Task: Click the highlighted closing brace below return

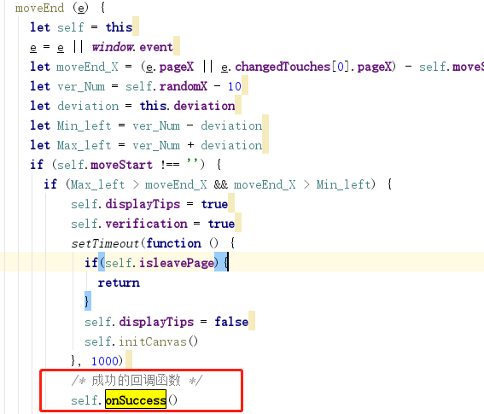Action: tap(87, 301)
